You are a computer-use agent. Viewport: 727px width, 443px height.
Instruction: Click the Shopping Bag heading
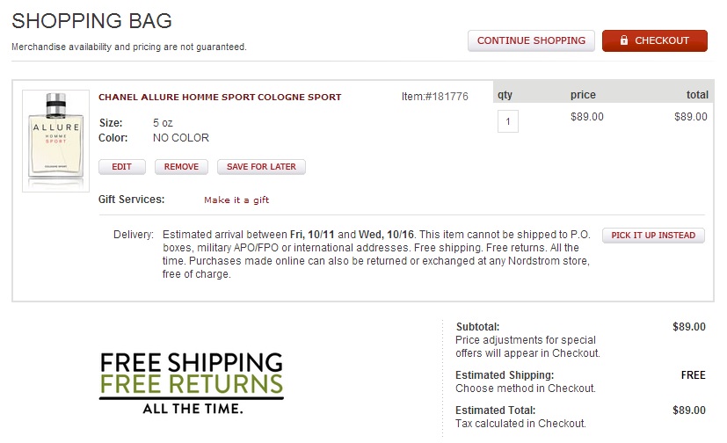(92, 21)
